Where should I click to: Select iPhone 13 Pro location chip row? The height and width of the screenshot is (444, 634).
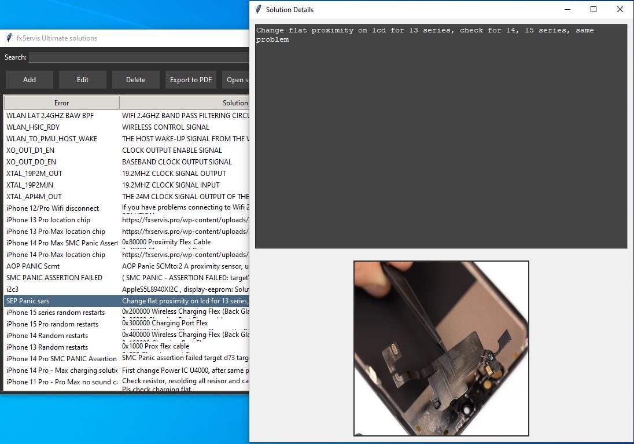click(x=127, y=220)
